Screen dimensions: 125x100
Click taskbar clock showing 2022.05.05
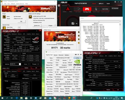(116, 98)
